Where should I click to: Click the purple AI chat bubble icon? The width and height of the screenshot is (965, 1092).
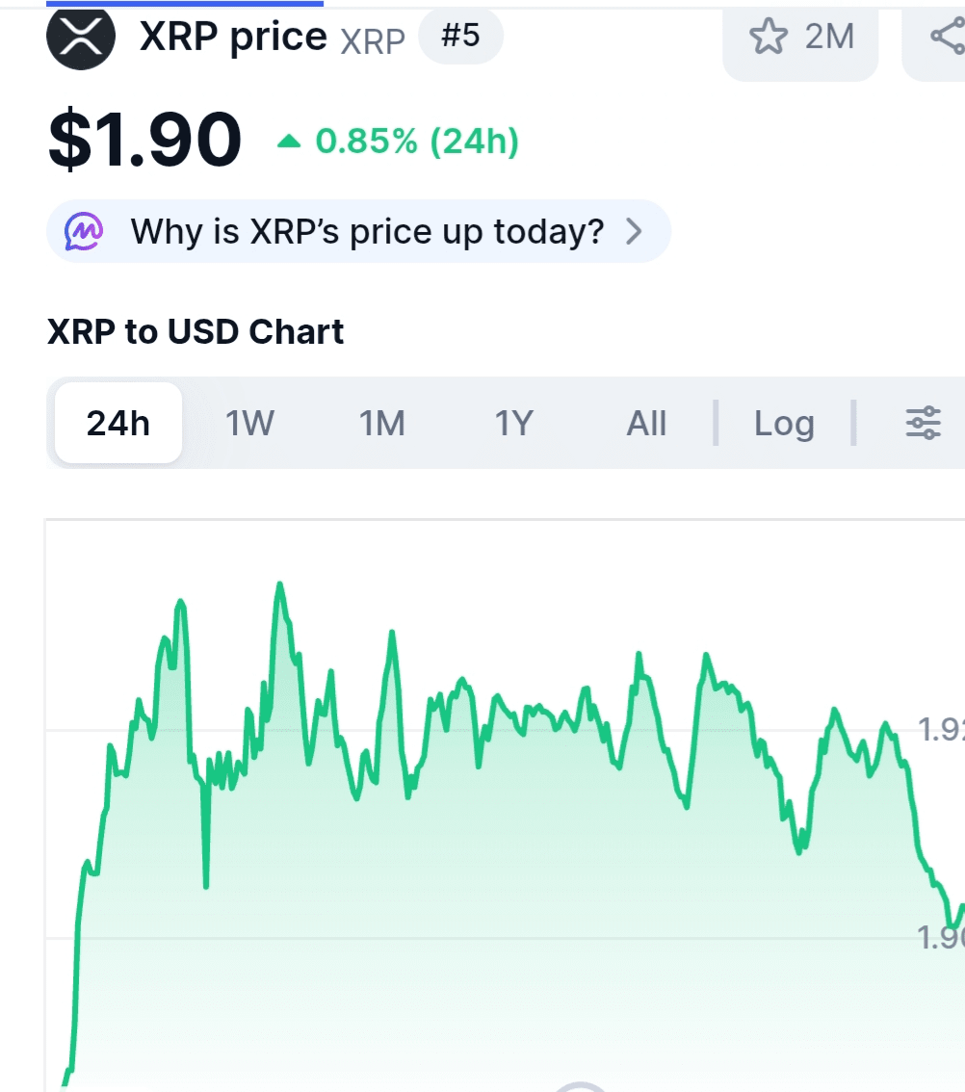coord(85,231)
